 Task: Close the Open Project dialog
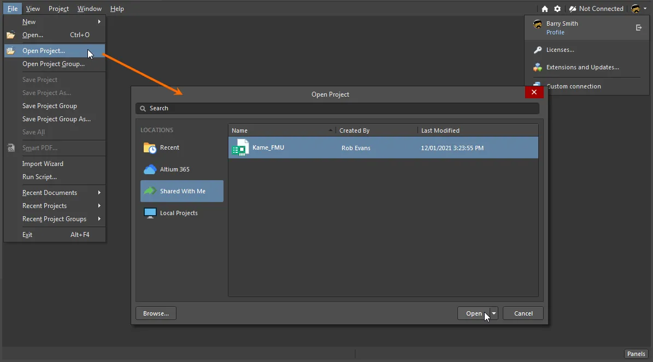coord(534,92)
